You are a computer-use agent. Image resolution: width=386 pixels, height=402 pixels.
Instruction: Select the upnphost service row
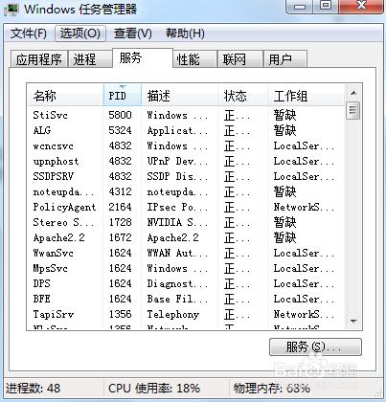coord(186,161)
